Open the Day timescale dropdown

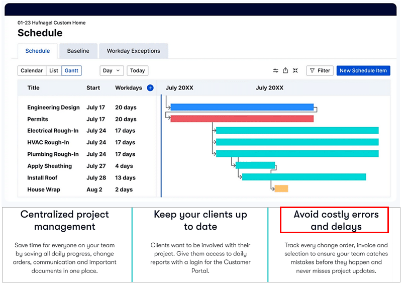point(112,71)
